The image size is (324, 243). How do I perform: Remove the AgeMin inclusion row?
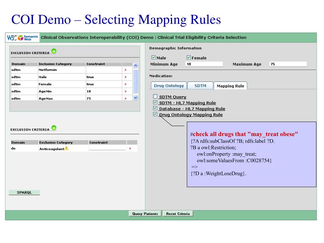point(126,91)
